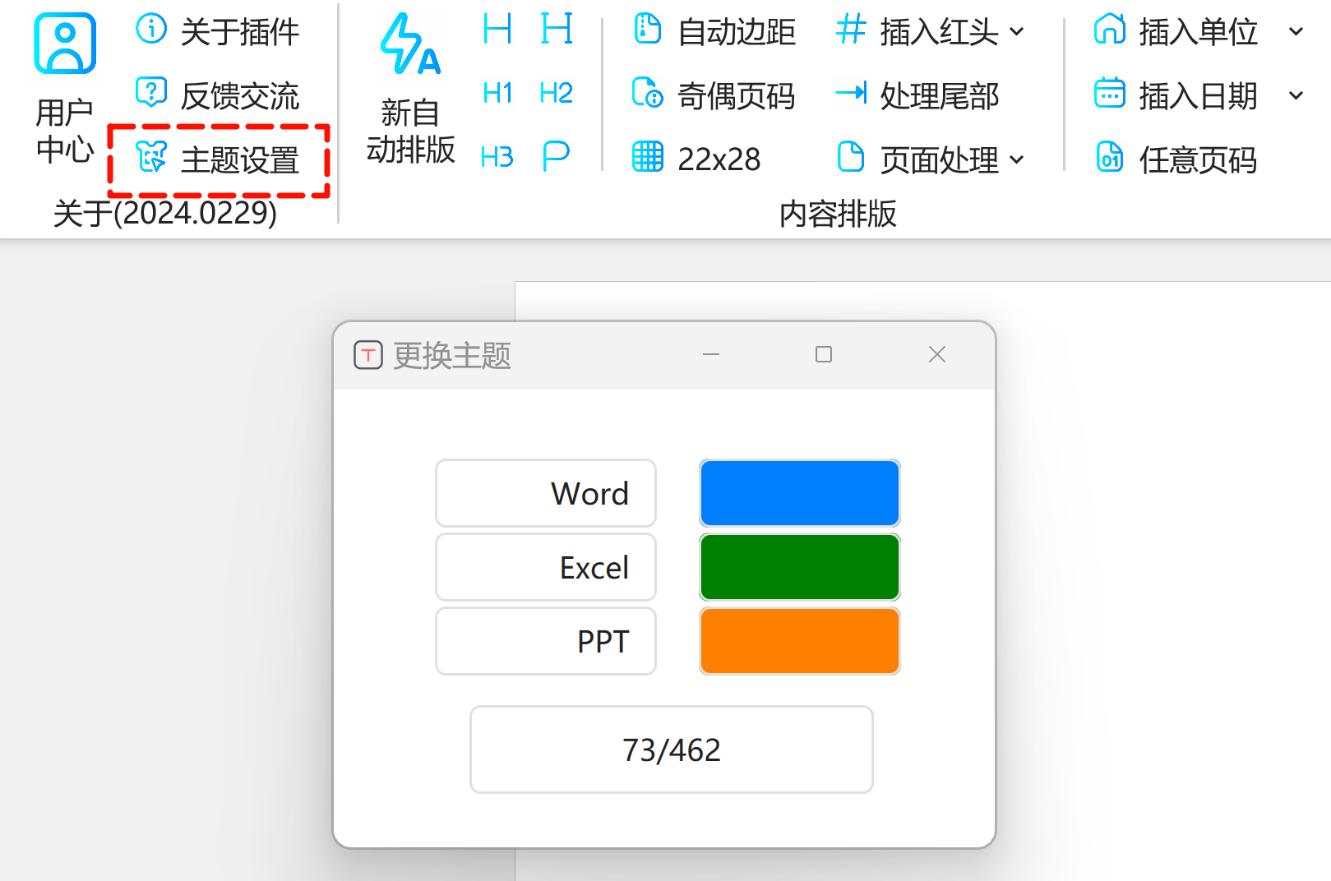Apply the first thin H heading style

click(x=497, y=29)
